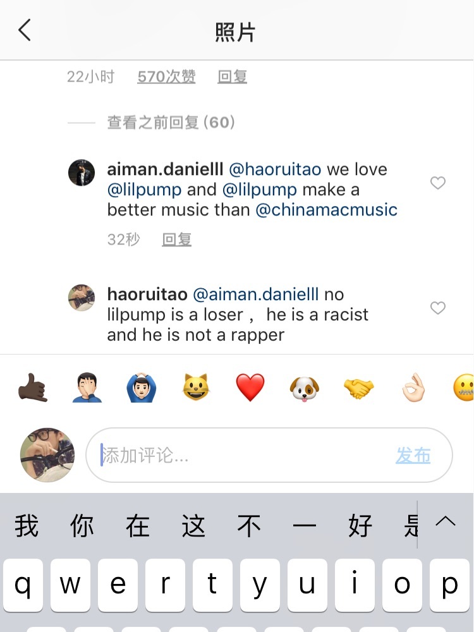
Task: Expand previous replies (60)
Action: tap(171, 122)
